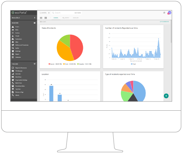Screen dimensions: 182x153
Task: Expand the Demo Site 1 selector chevron
Action: pos(35,18)
